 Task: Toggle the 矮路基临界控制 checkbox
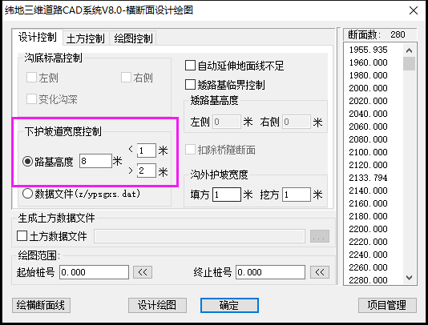click(x=190, y=85)
